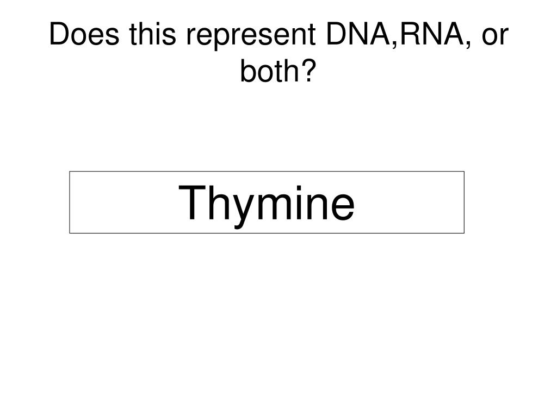Select the top border of Thymine rectangle
Image resolution: width=557 pixels, height=417 pixels.
coord(267,172)
